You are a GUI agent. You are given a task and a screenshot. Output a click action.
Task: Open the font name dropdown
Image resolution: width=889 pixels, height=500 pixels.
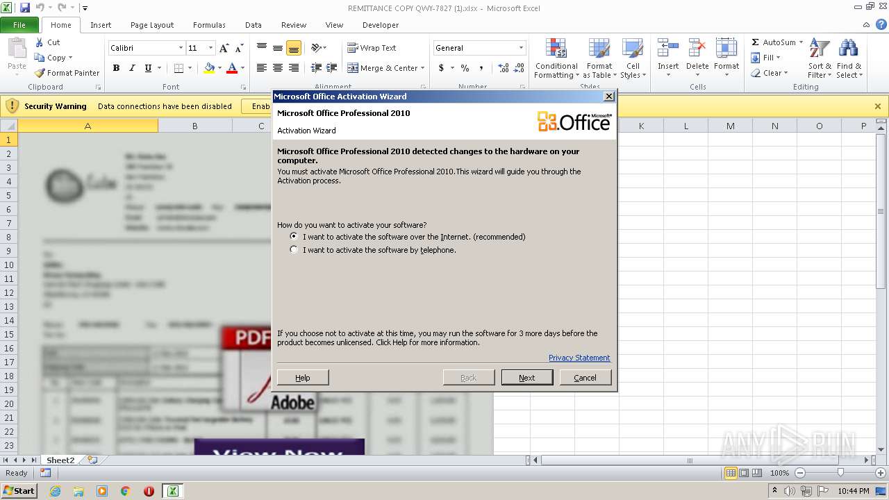pyautogui.click(x=181, y=48)
